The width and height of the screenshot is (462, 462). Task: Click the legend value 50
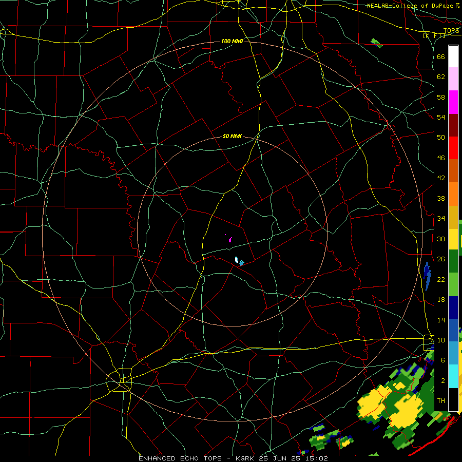pyautogui.click(x=441, y=137)
